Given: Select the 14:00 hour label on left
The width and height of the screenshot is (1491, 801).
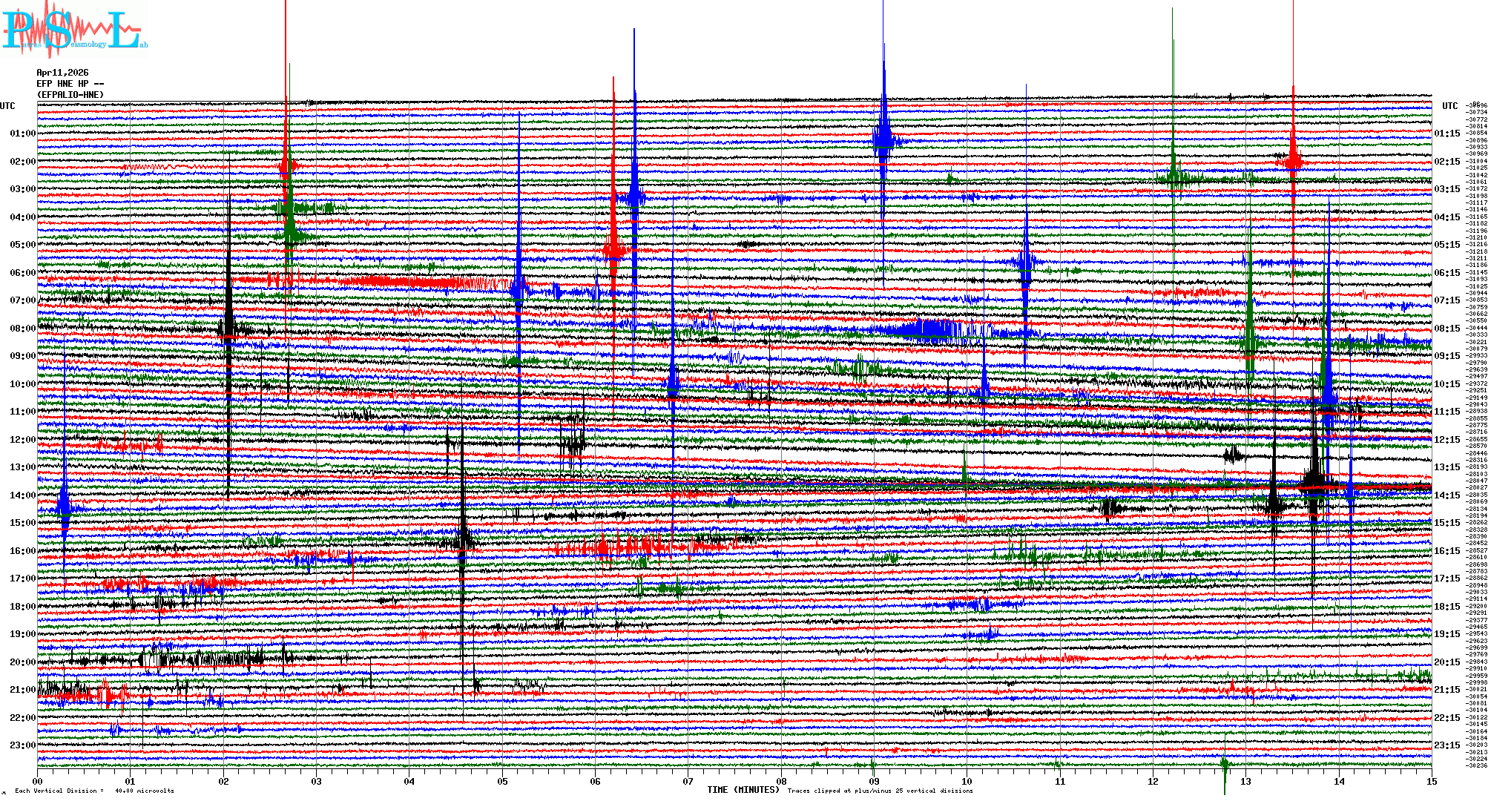Looking at the screenshot, I should pyautogui.click(x=22, y=495).
